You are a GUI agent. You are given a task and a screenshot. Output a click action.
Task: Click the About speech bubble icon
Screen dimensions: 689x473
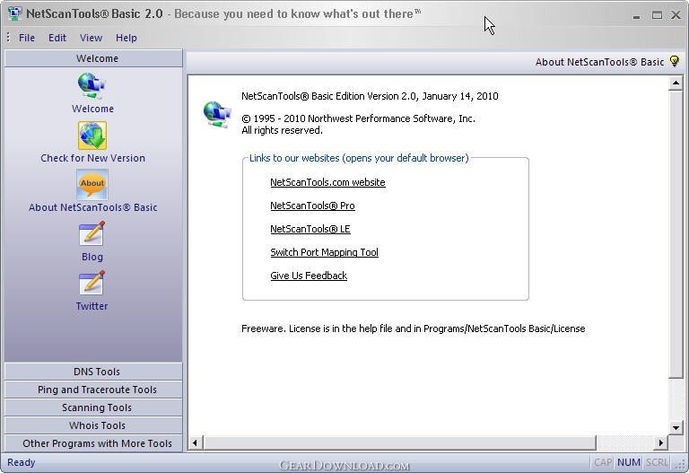92,185
